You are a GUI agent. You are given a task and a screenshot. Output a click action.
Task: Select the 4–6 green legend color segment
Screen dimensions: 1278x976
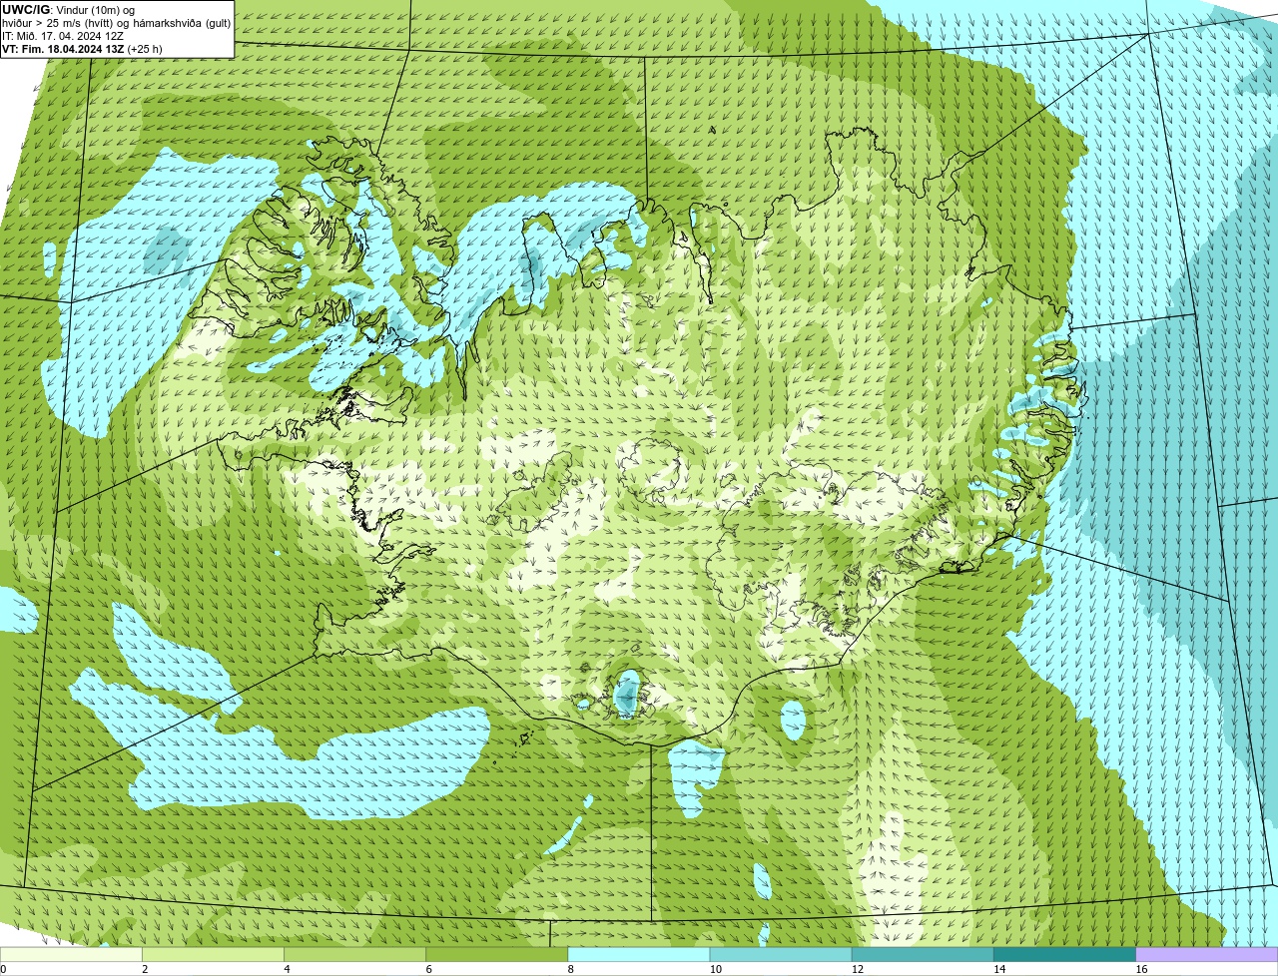click(354, 954)
